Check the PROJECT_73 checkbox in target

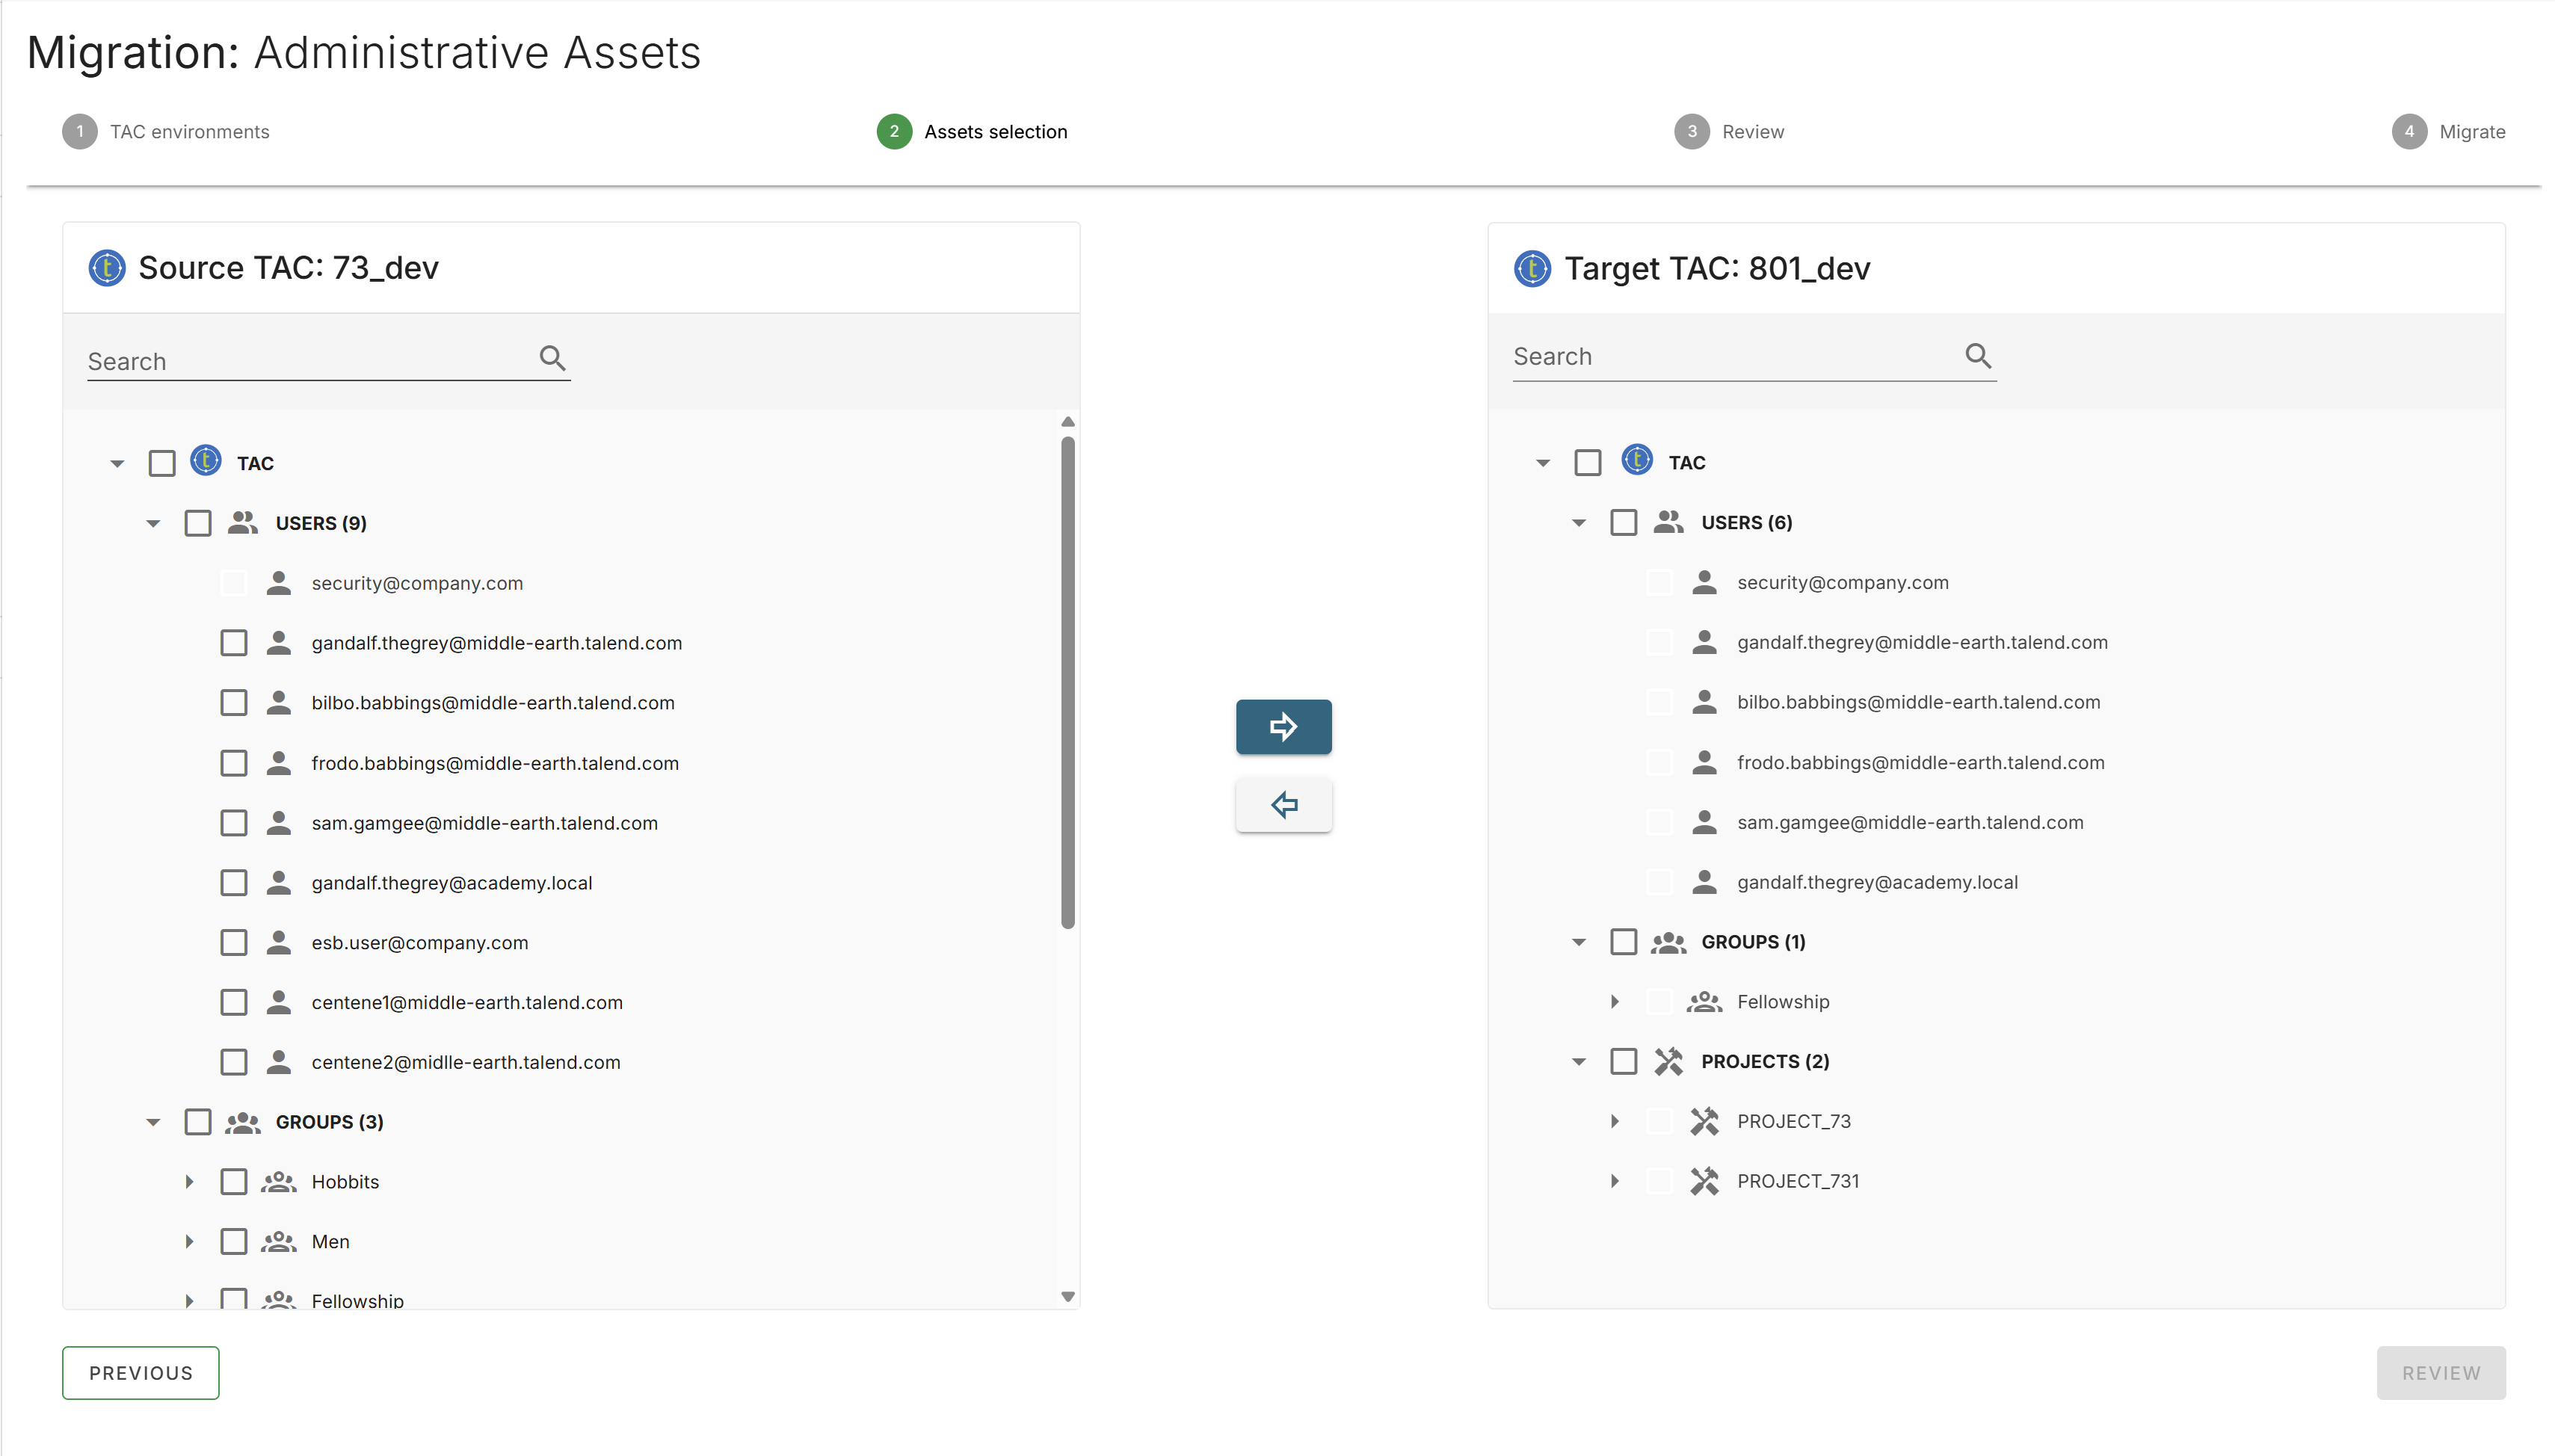[x=1660, y=1120]
